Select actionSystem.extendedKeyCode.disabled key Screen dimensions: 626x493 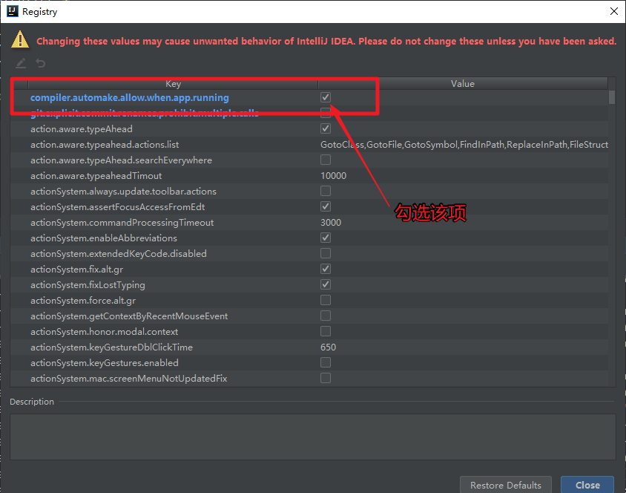(119, 253)
